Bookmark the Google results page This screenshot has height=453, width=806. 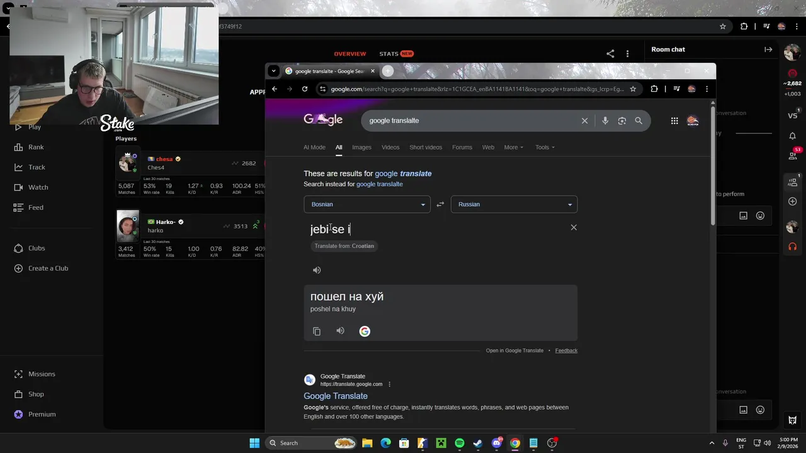click(633, 89)
